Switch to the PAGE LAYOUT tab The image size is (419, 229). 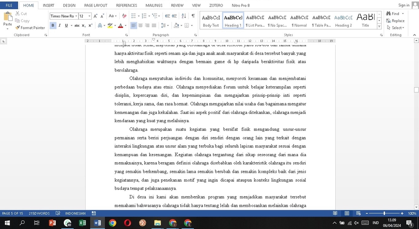[x=96, y=5]
